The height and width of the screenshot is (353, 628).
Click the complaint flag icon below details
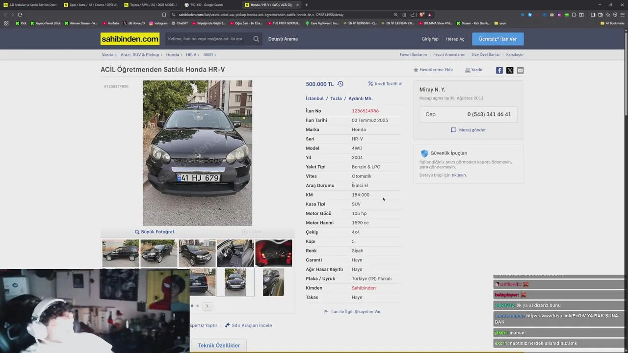[x=326, y=311]
